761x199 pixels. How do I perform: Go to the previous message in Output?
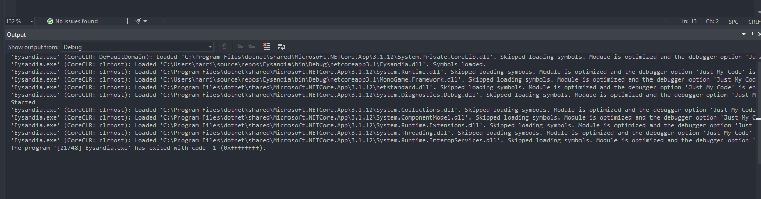[241, 47]
